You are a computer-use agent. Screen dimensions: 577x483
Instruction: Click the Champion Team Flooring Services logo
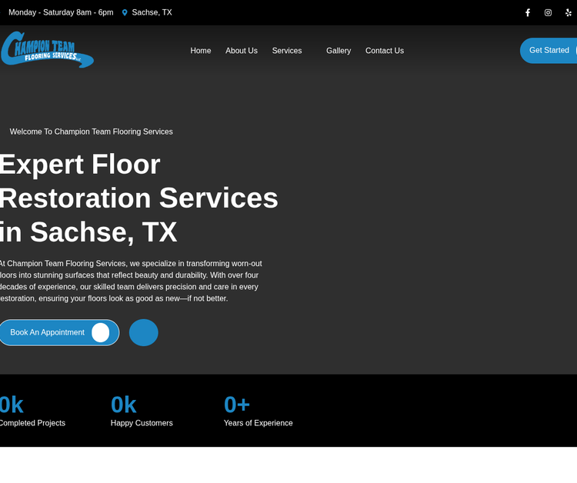[47, 50]
